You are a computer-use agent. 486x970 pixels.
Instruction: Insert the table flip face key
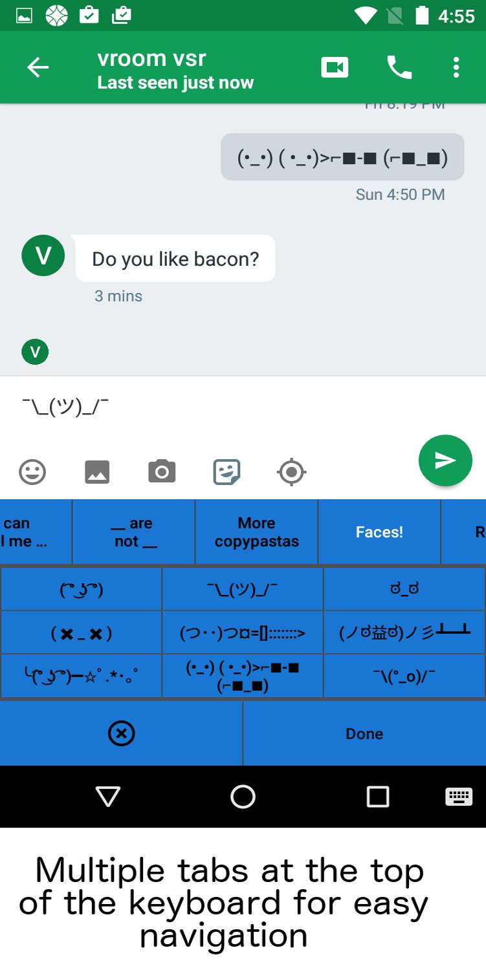click(404, 632)
